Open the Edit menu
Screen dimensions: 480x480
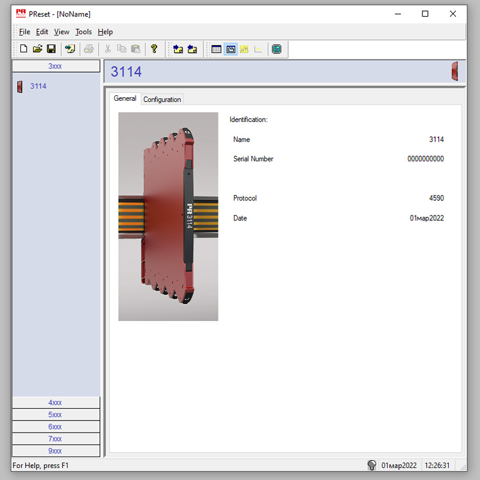(42, 32)
